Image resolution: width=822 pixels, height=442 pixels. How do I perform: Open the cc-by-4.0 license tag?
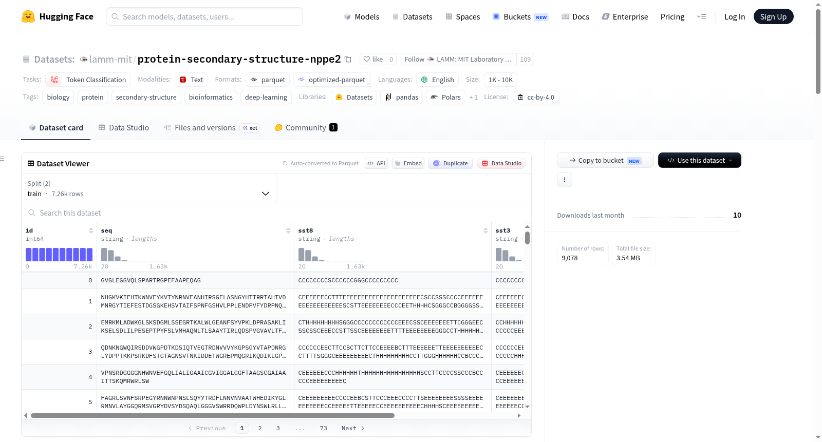click(536, 97)
